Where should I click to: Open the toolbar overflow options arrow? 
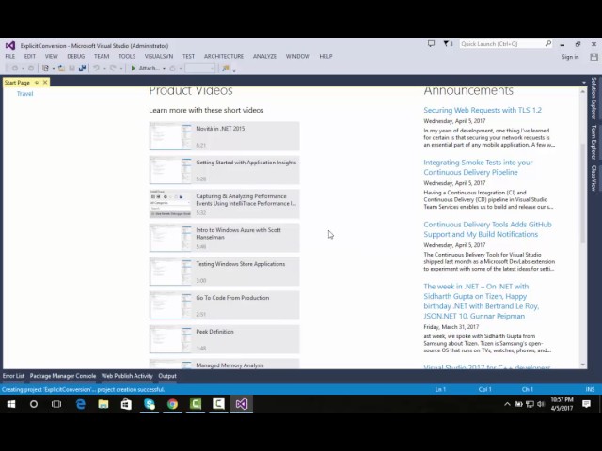coord(234,70)
